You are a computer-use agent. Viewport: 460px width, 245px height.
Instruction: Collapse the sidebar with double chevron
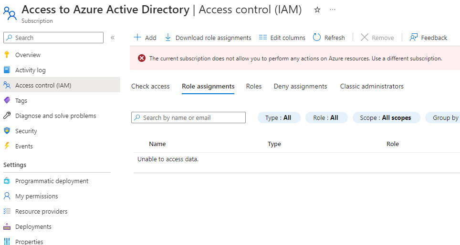112,38
